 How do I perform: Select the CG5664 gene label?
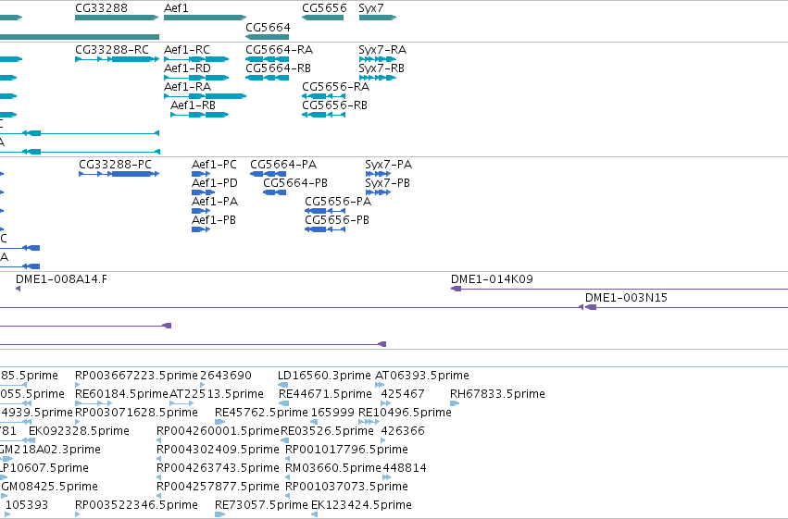[268, 27]
